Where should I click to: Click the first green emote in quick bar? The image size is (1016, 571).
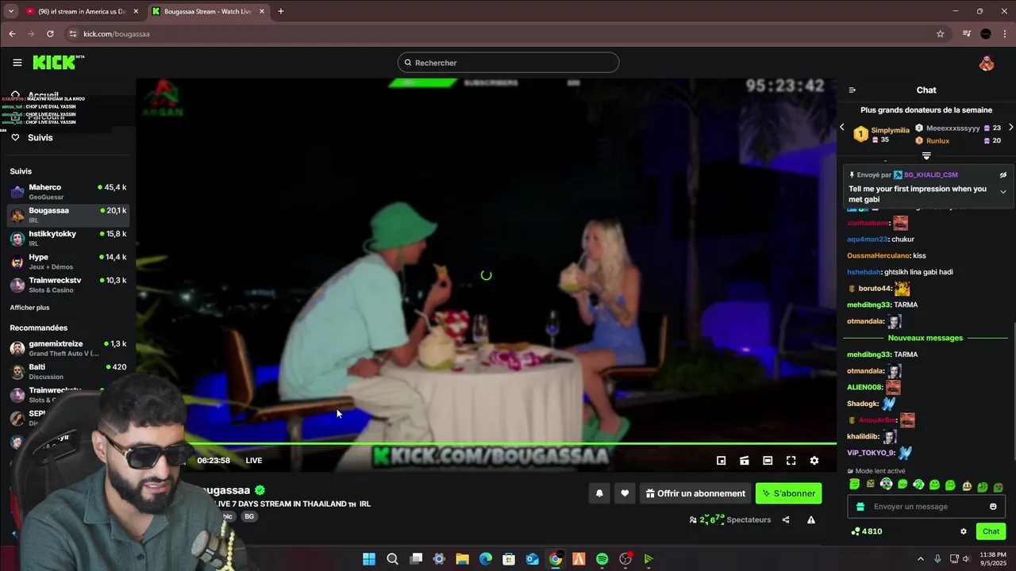pos(855,485)
